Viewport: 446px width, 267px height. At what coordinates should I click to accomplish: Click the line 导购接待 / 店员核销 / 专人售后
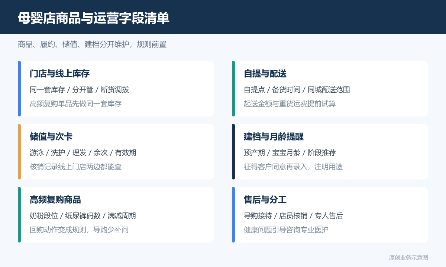(293, 216)
